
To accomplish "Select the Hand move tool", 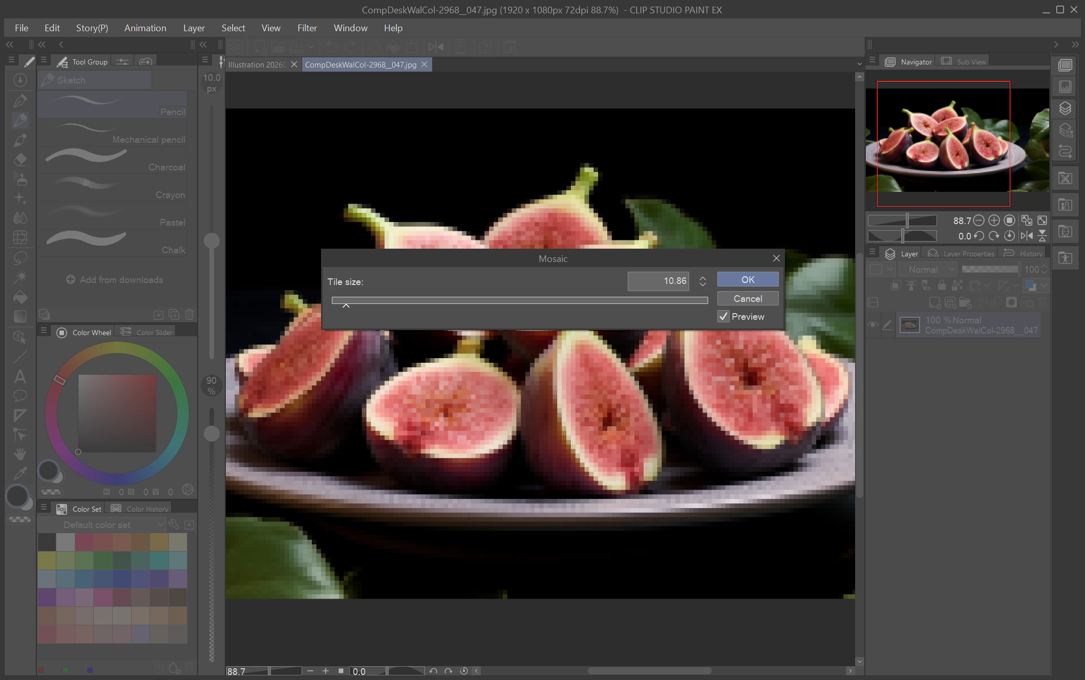I will click(x=20, y=454).
